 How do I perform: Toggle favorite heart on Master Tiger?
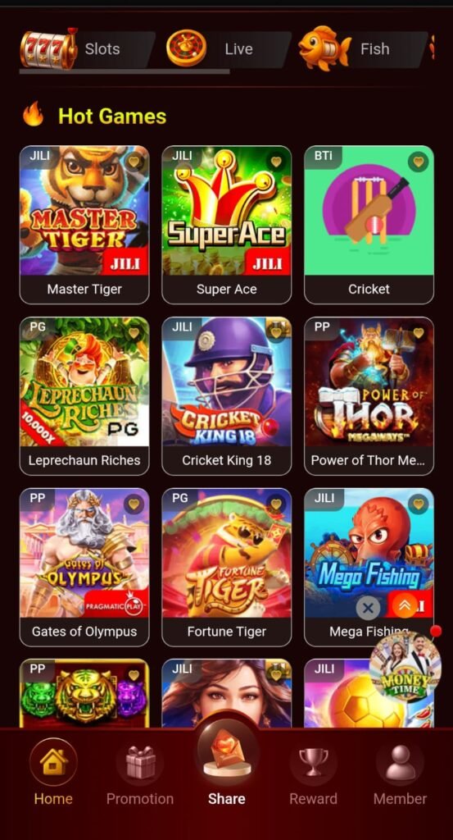[x=134, y=162]
